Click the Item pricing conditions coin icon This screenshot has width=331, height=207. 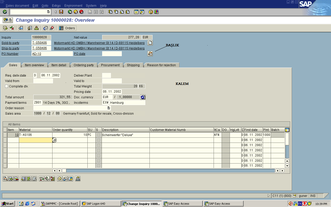click(59, 179)
